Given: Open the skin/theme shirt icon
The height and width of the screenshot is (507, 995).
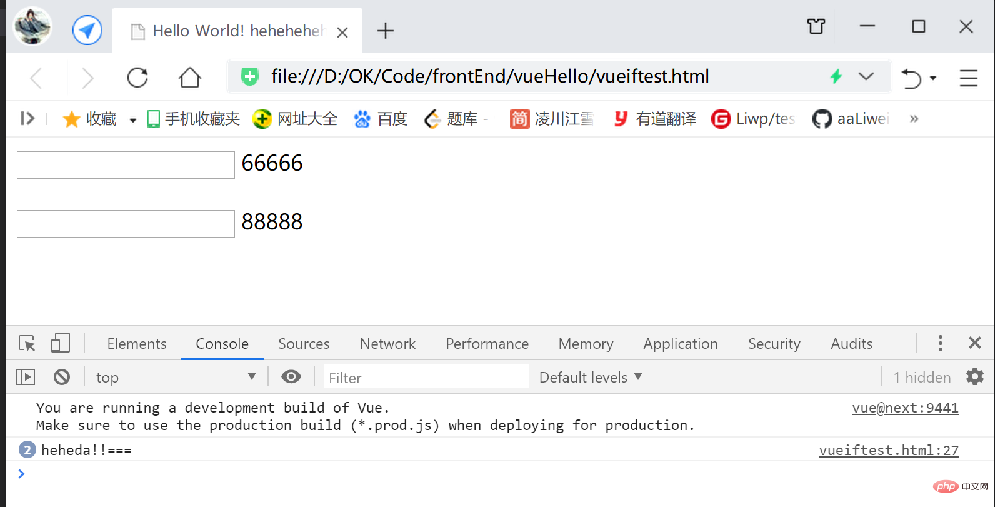Looking at the screenshot, I should tap(816, 26).
